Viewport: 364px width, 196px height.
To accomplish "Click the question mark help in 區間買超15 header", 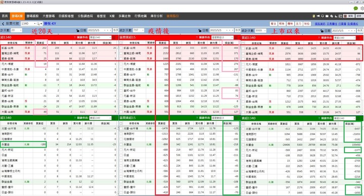I will [197, 37].
